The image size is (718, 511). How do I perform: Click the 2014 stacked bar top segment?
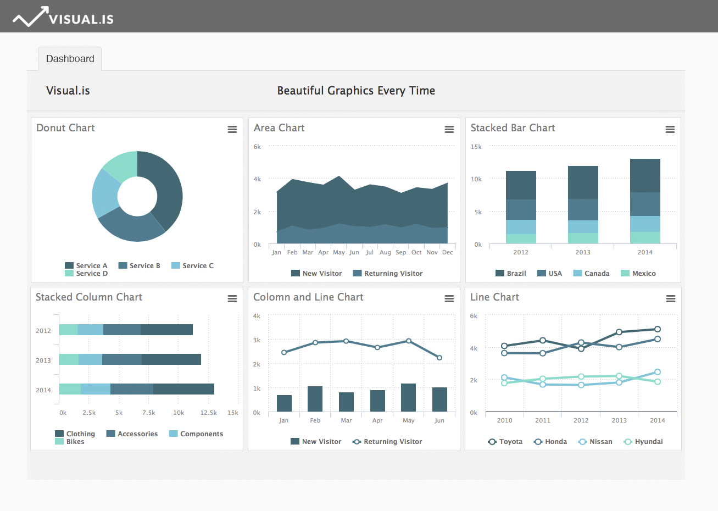click(645, 175)
